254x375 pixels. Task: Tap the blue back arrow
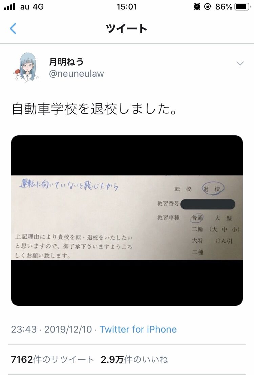point(13,29)
